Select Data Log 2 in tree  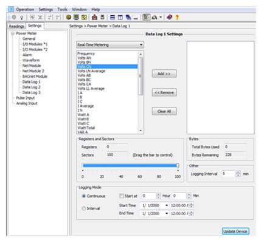click(32, 87)
